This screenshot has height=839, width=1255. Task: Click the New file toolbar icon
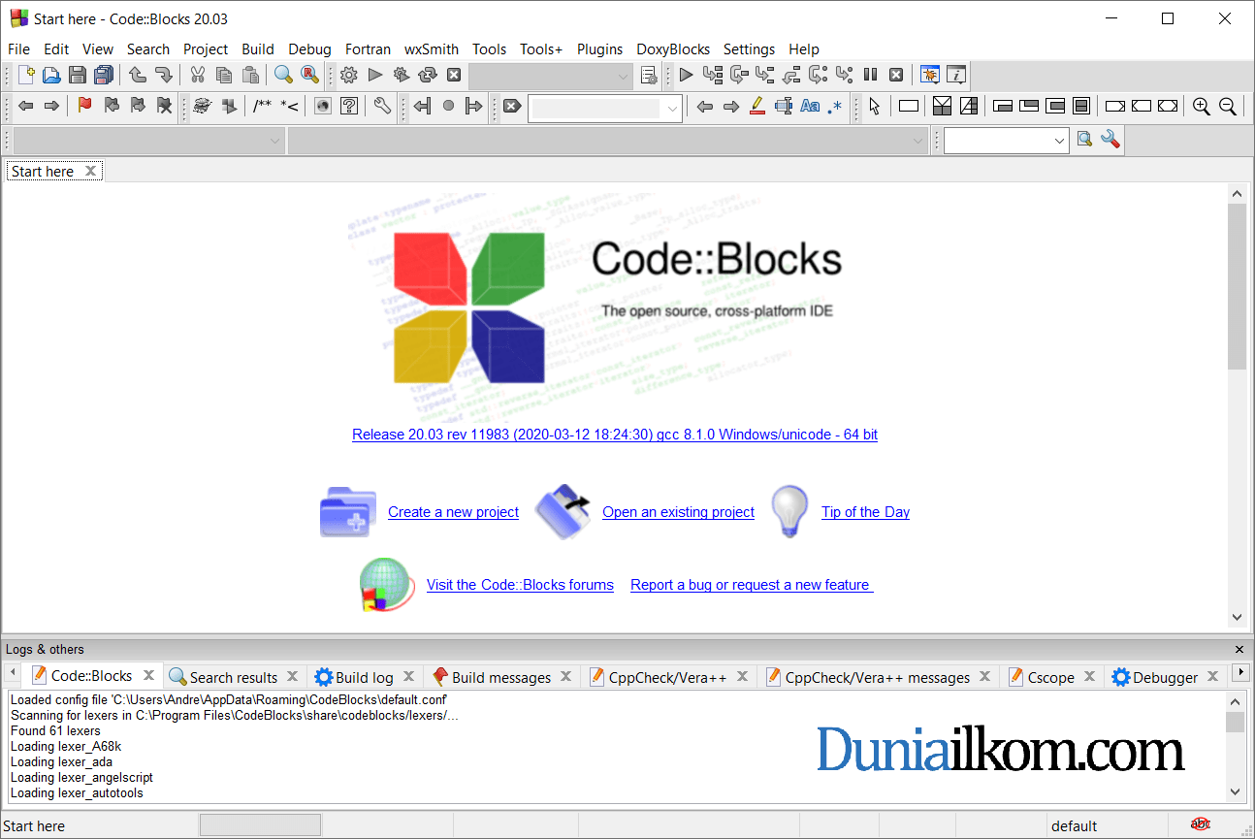pos(26,75)
